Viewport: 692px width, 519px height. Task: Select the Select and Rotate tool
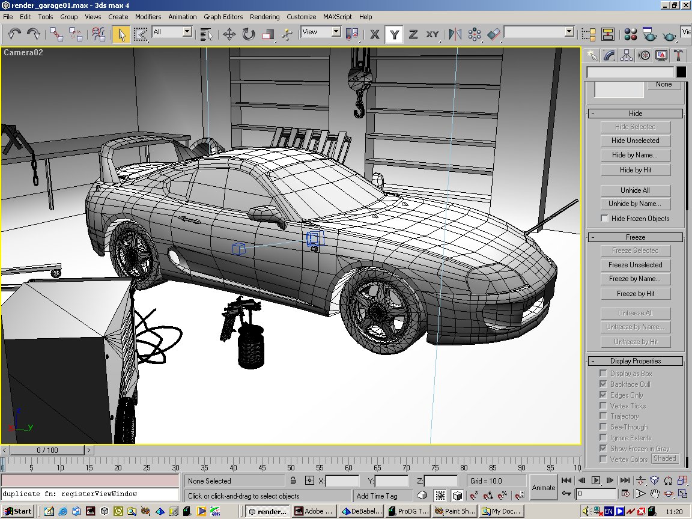pyautogui.click(x=248, y=34)
